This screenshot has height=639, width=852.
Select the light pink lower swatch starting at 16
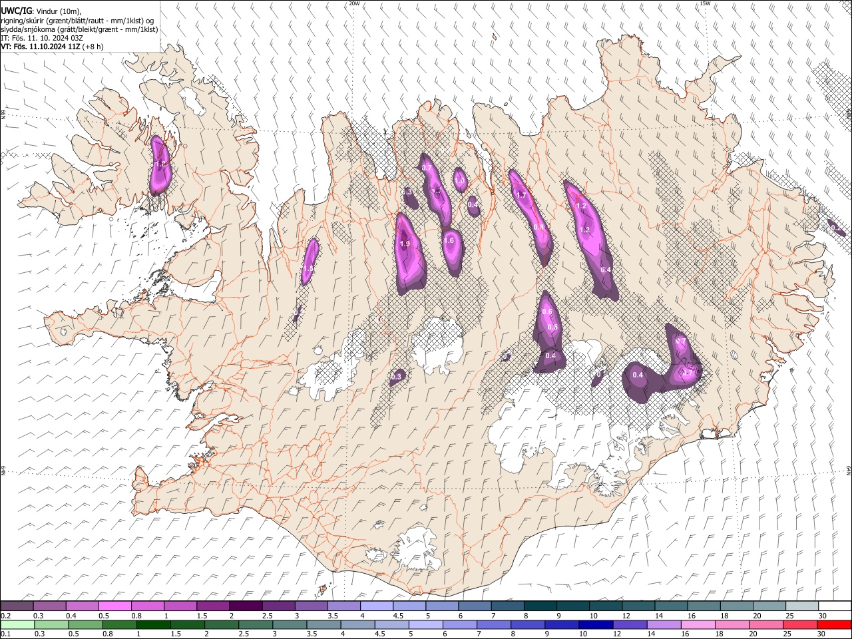[698, 624]
